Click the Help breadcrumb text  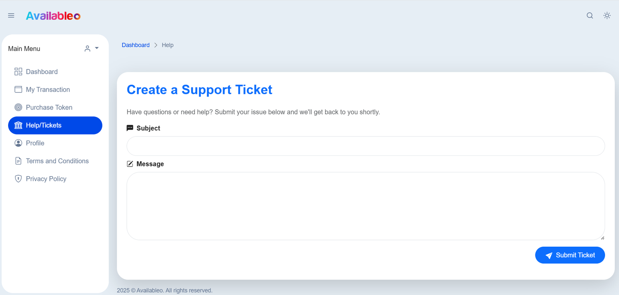point(168,45)
